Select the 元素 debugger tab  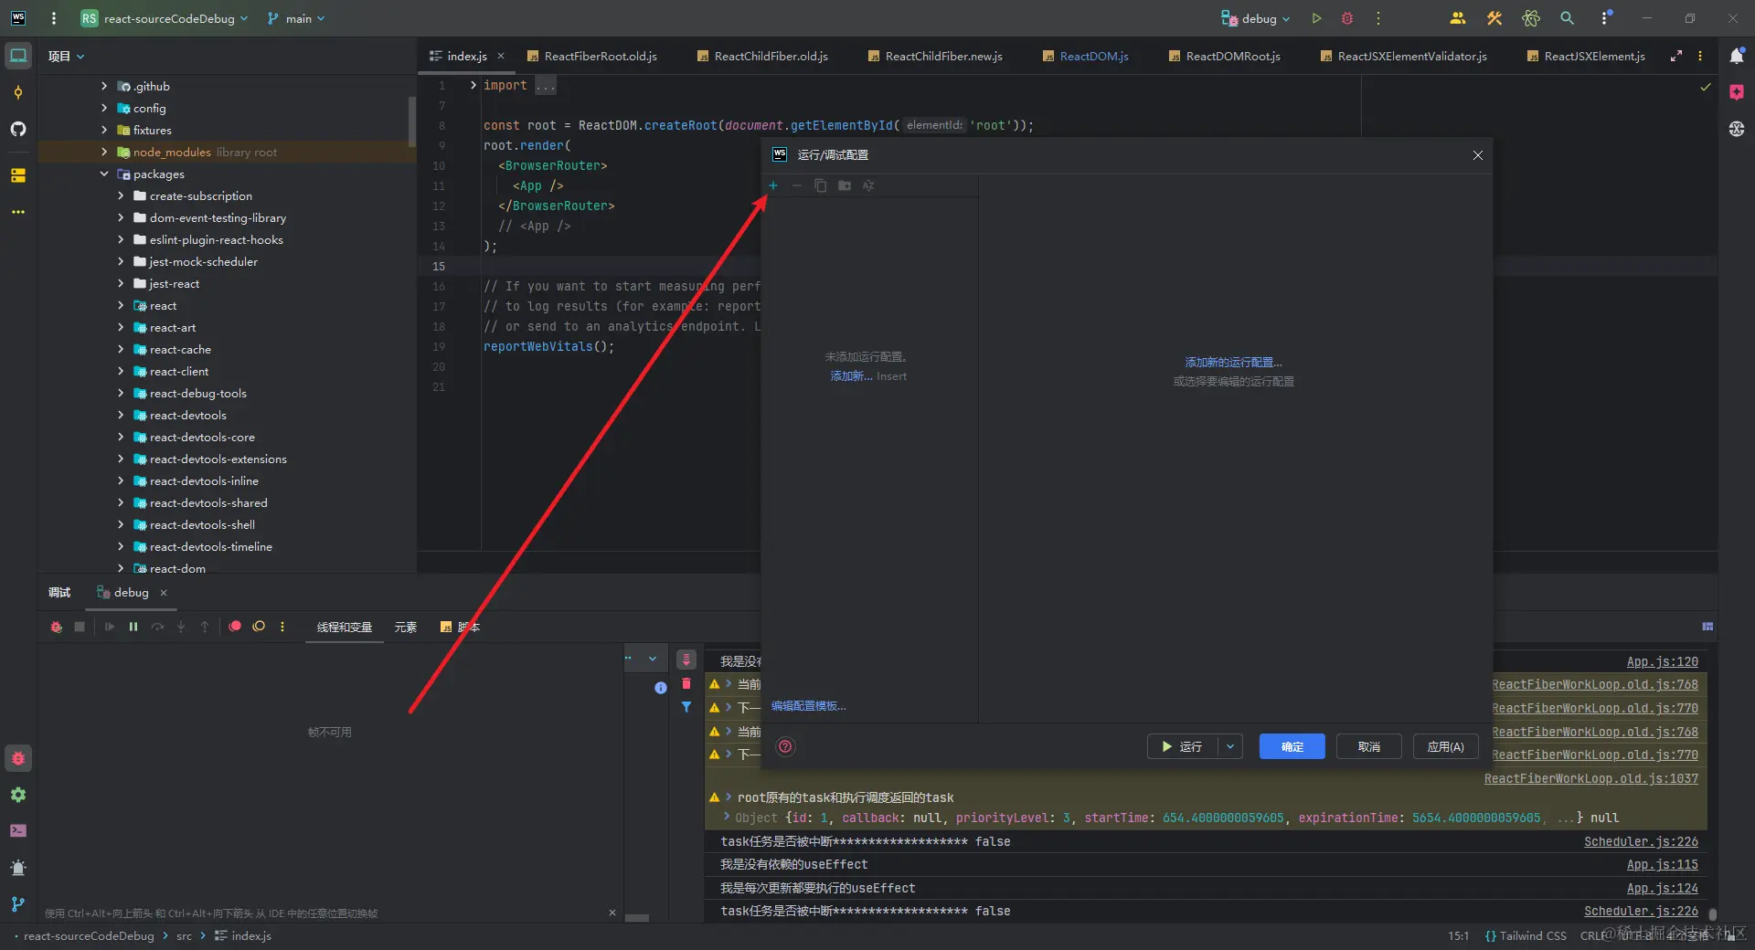point(406,628)
